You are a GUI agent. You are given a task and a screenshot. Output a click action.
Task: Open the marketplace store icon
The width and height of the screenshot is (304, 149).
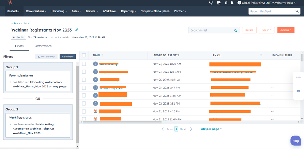coord(219,3)
